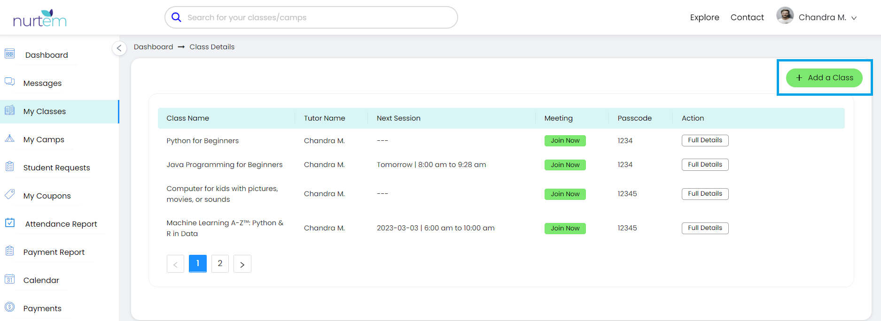
Task: Go to the next page of classes
Action: (x=242, y=264)
